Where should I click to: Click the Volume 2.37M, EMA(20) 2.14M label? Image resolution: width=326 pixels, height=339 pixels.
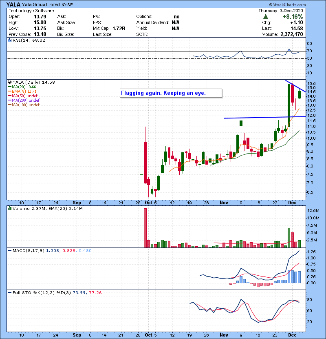[x=47, y=209]
